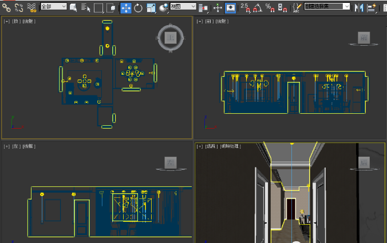Select the Select and Rotate tool
The width and height of the screenshot is (387, 243).
(138, 7)
